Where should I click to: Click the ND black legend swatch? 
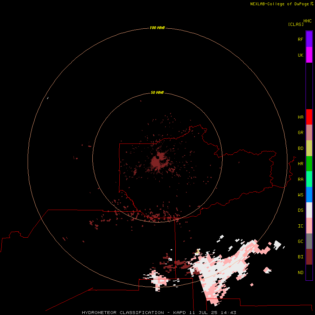click(309, 272)
